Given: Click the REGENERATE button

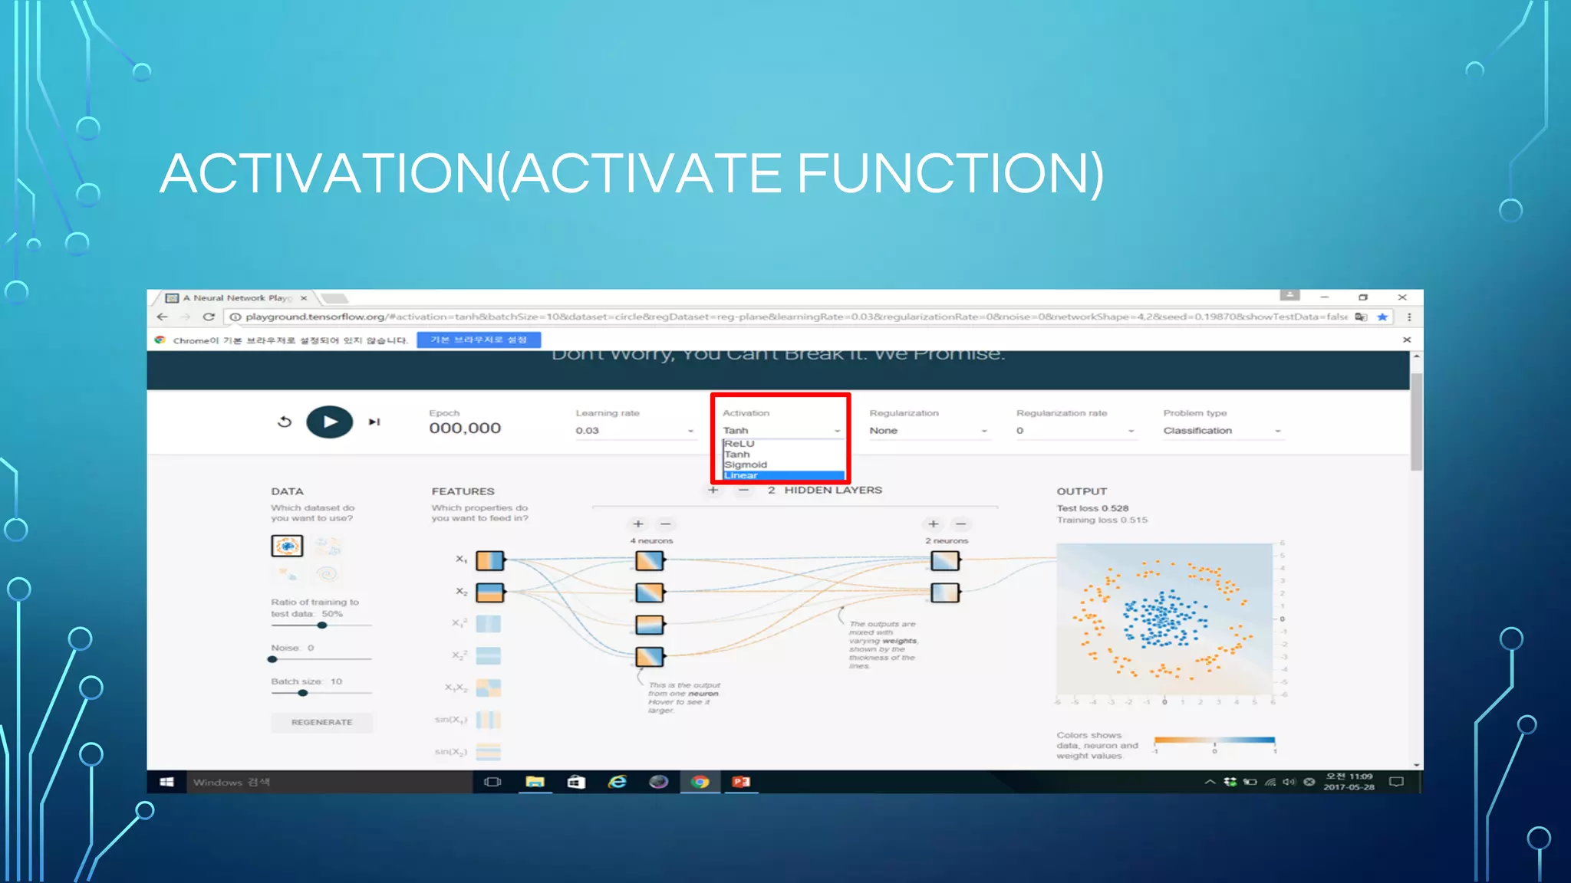Looking at the screenshot, I should click(x=321, y=722).
